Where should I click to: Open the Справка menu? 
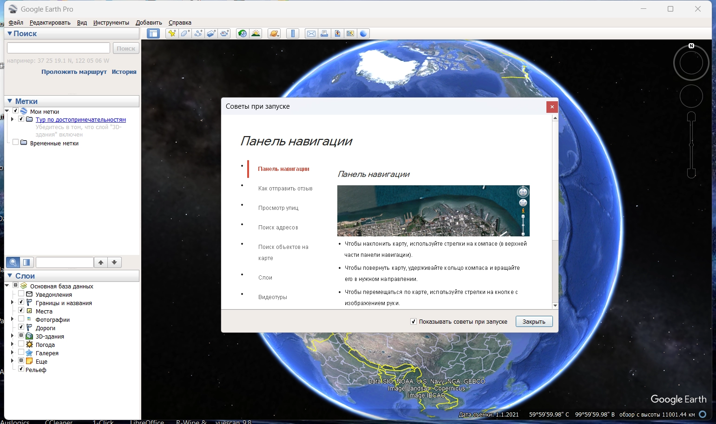coord(180,22)
